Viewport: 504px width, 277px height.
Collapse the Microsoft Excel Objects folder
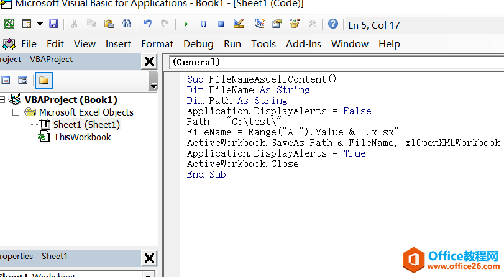[x=16, y=112]
